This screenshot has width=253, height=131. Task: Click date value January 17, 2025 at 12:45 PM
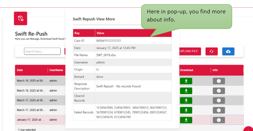[x=116, y=48]
